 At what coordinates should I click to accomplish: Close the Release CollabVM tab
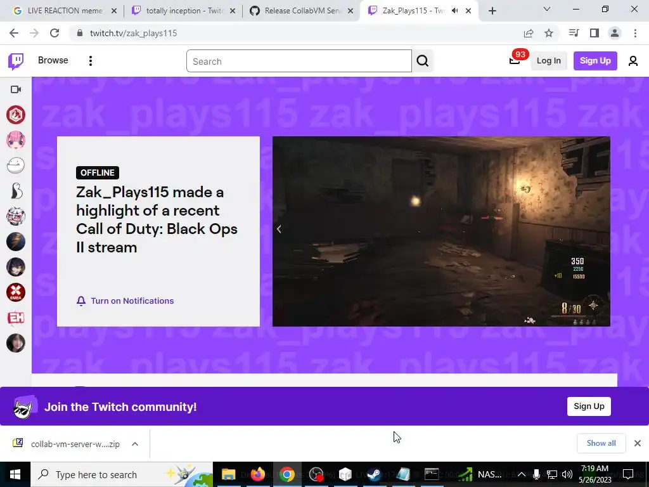pos(350,11)
